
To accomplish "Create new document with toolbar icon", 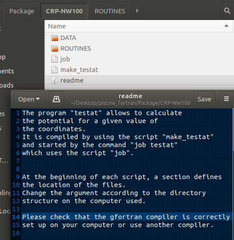I will tap(56, 99).
